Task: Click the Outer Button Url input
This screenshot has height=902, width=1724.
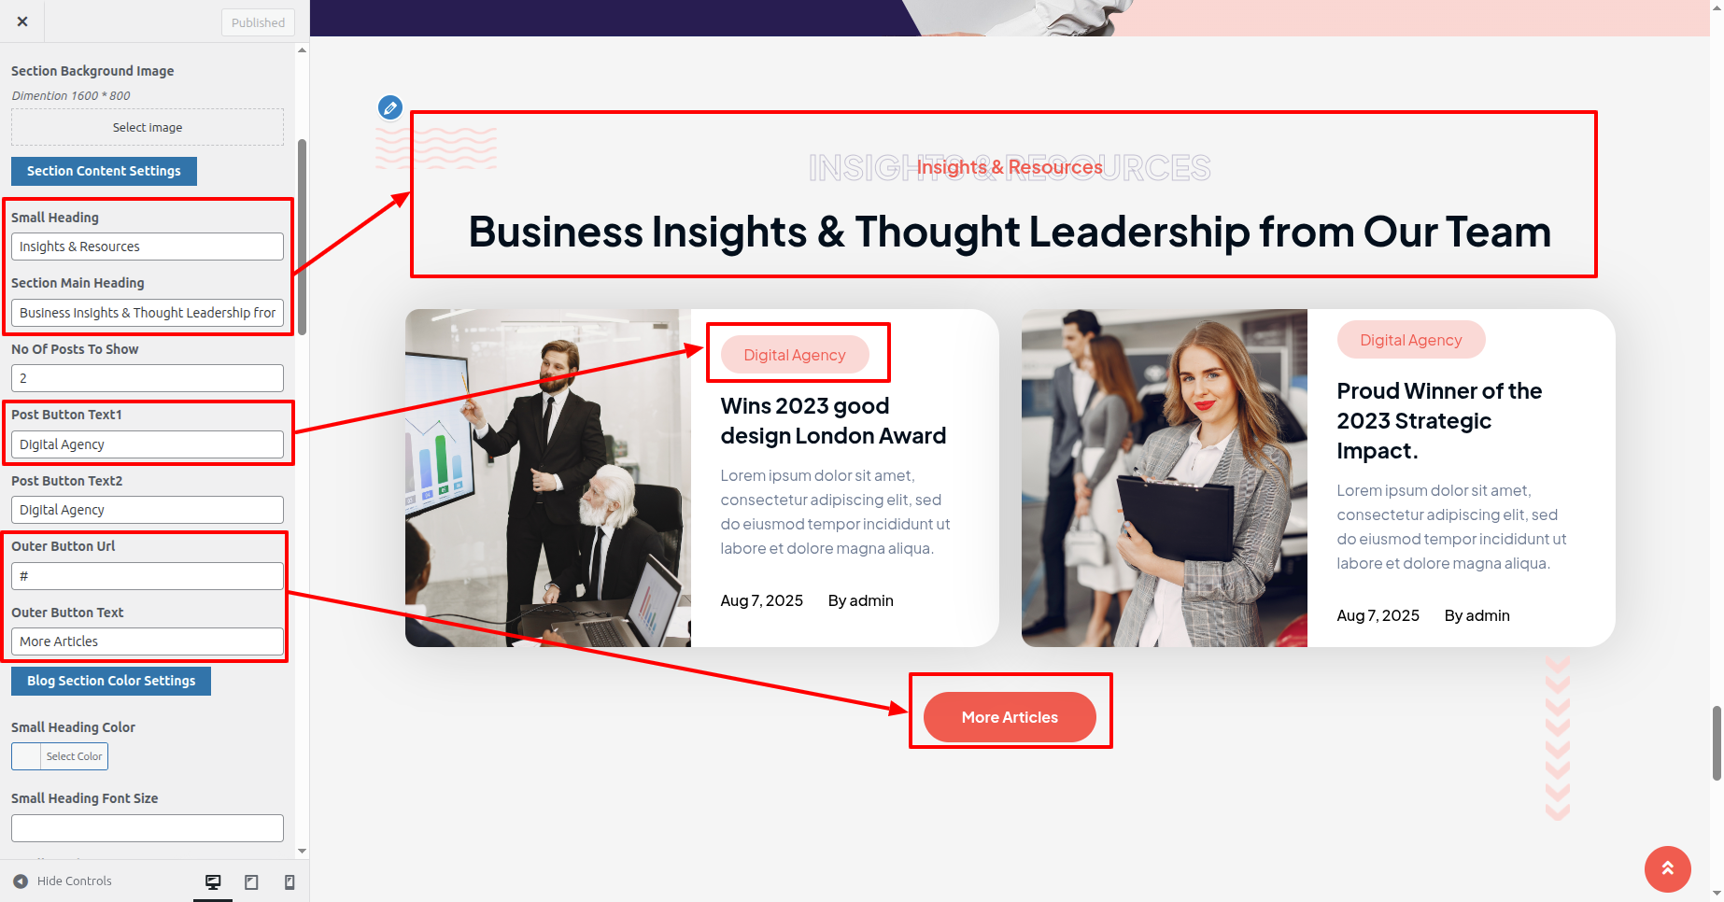Action: [x=148, y=576]
